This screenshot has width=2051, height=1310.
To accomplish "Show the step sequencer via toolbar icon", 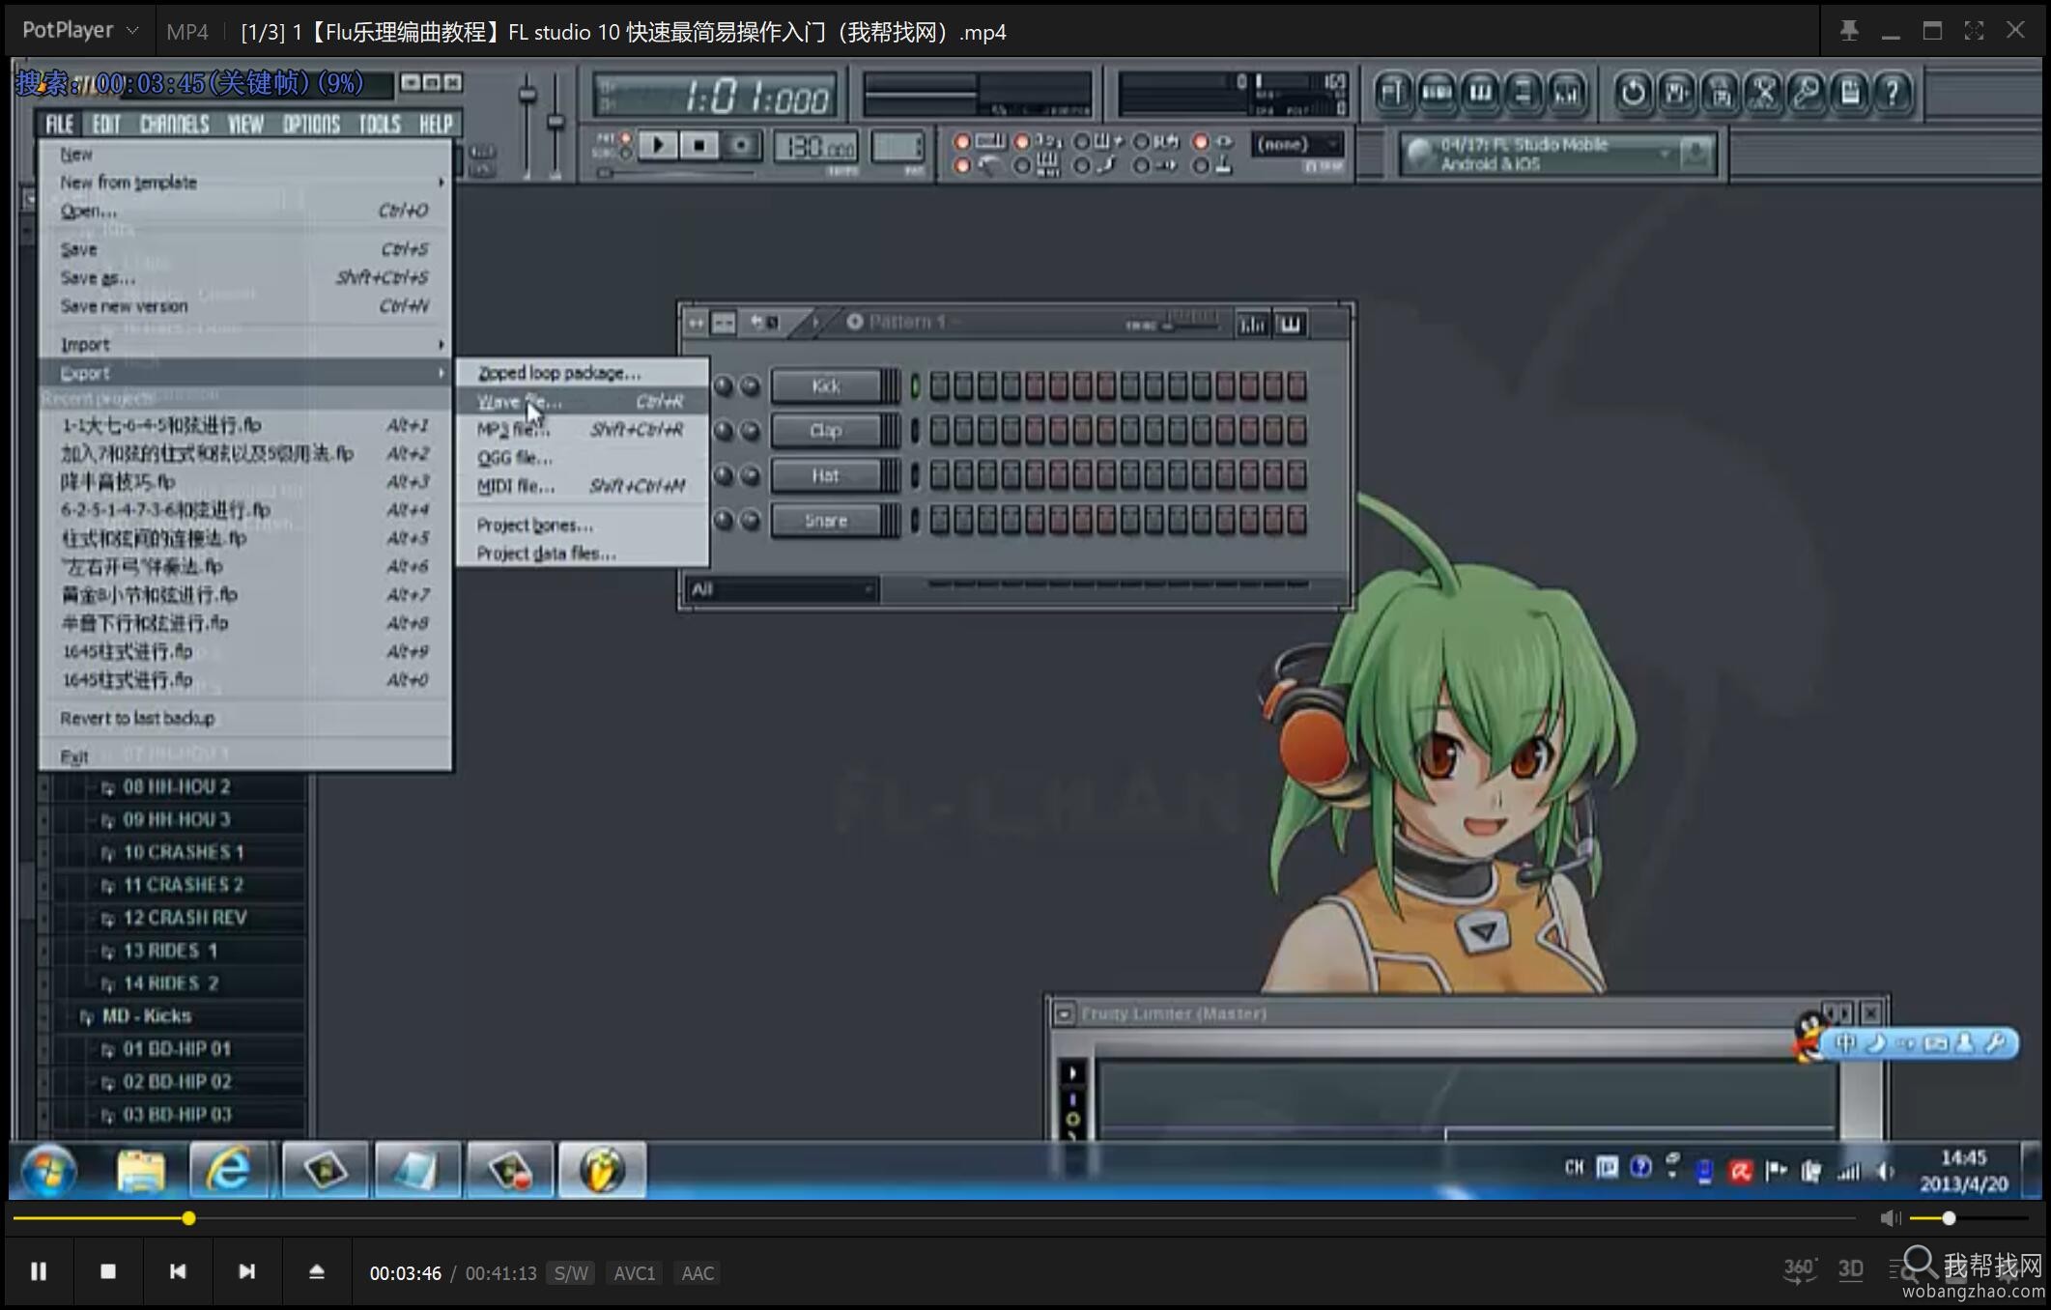I will 1437,93.
